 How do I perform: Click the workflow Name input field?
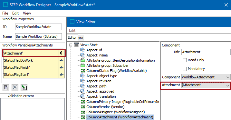pyautogui.click(x=38, y=36)
